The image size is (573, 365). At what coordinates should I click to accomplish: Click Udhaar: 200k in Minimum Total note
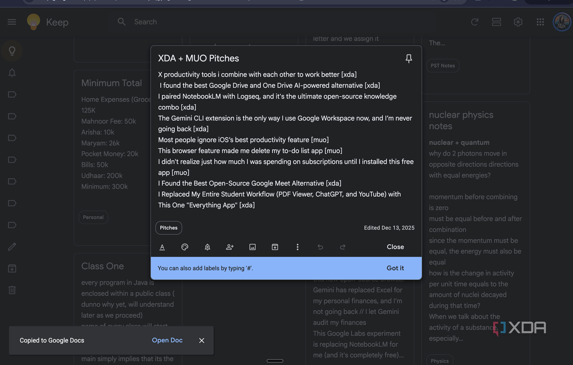pyautogui.click(x=102, y=176)
